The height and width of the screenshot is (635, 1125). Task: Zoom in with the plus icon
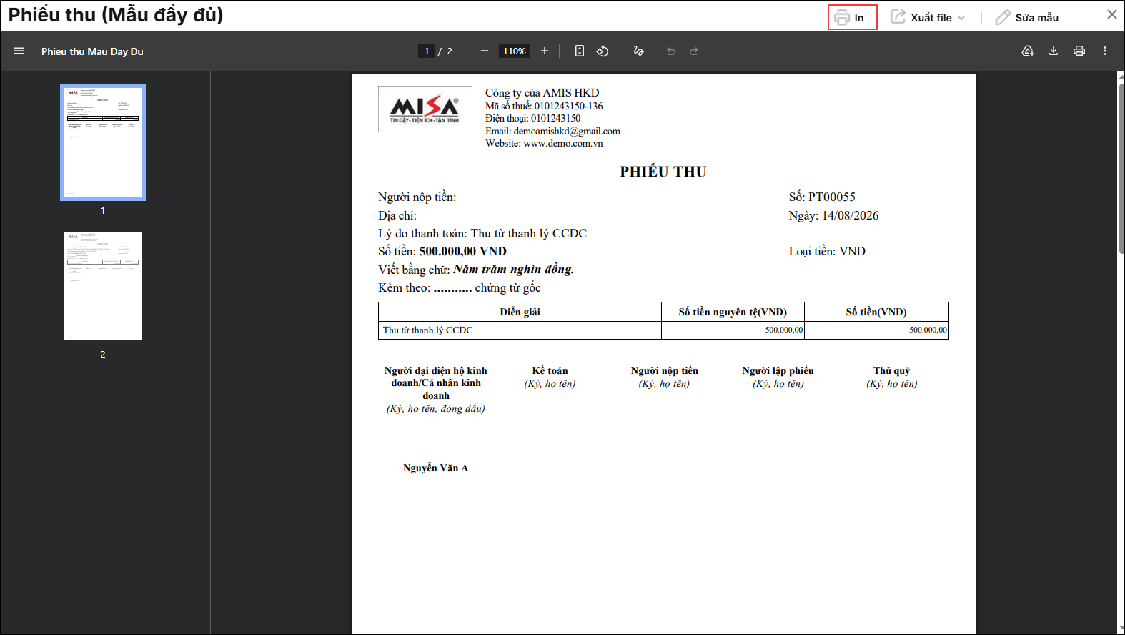[545, 51]
